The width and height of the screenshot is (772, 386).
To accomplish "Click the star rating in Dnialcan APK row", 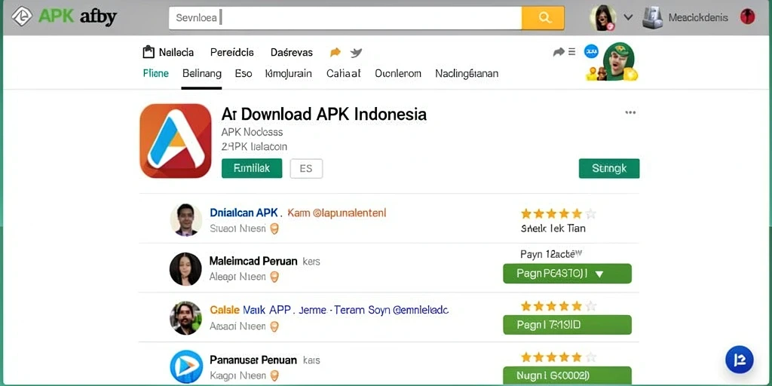I will pos(559,213).
